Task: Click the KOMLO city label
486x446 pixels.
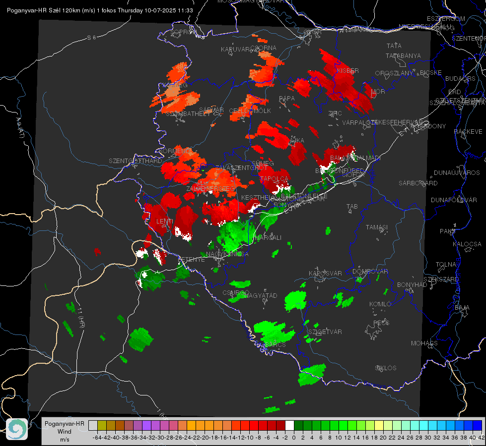Action: 380,304
